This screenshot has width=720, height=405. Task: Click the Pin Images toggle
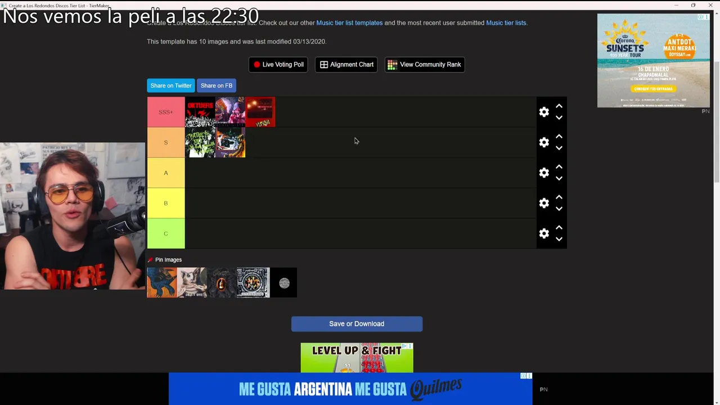165,260
